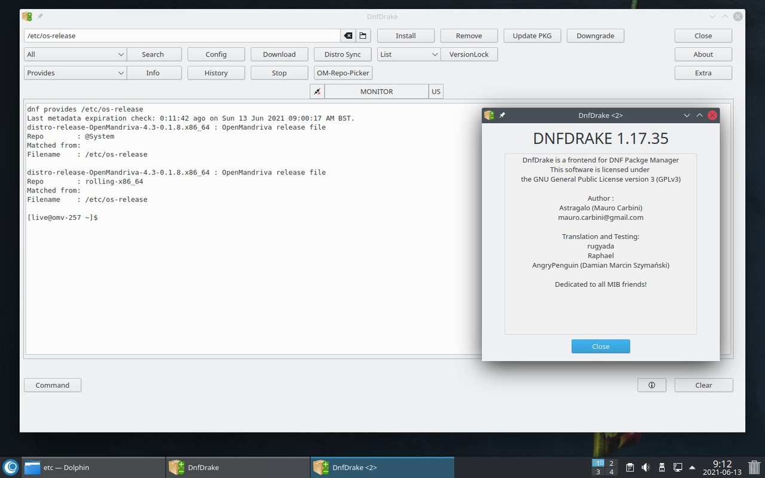Open the file browser icon beside search field

click(363, 36)
